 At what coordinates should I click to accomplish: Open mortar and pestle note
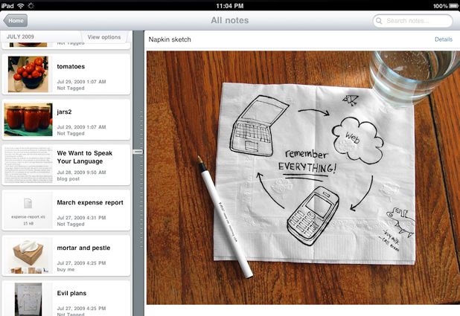(x=66, y=256)
